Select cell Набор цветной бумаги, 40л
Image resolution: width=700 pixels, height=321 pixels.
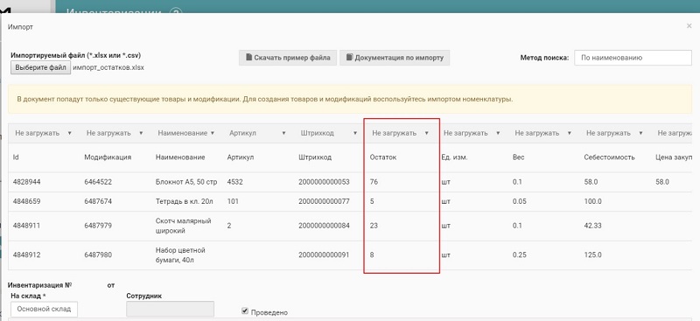pos(180,255)
